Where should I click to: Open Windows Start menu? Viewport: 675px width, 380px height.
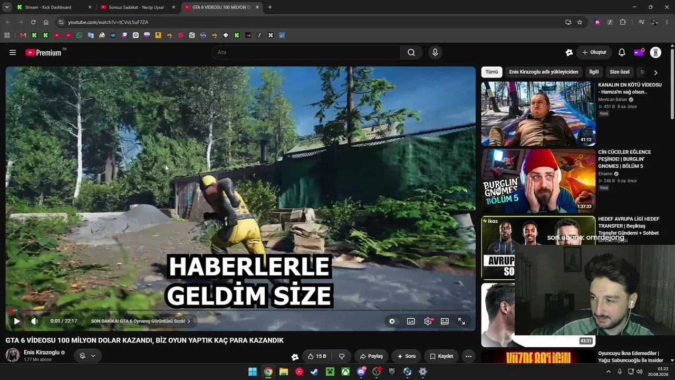pos(253,372)
